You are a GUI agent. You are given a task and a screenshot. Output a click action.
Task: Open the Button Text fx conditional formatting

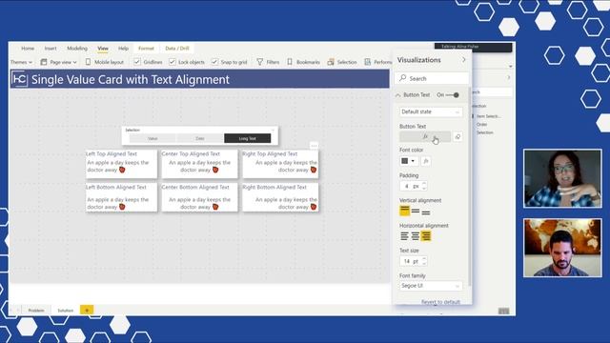(x=425, y=136)
